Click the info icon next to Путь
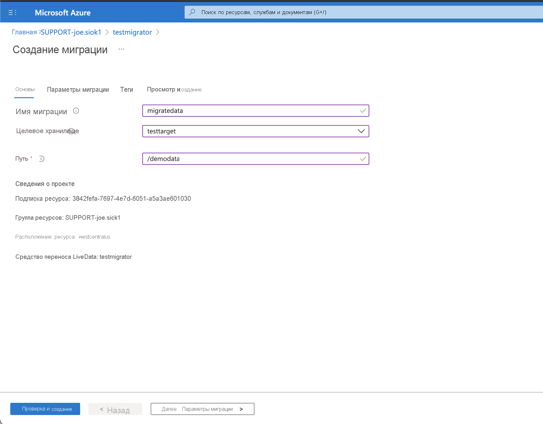 (42, 158)
